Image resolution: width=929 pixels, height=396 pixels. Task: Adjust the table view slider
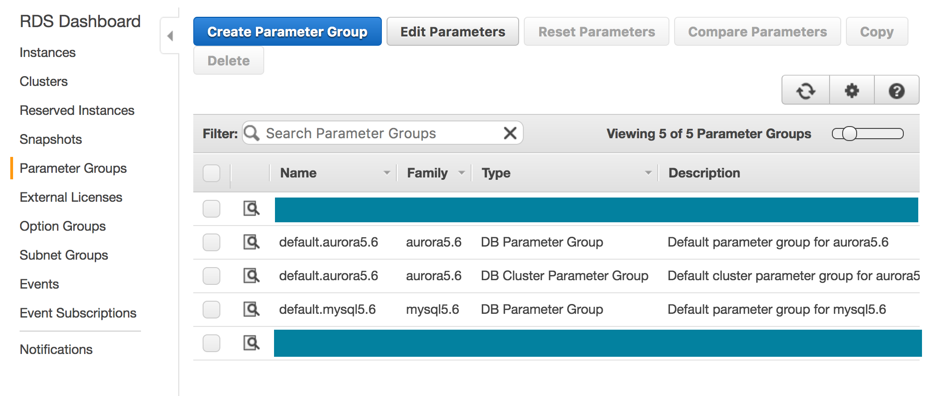click(868, 134)
